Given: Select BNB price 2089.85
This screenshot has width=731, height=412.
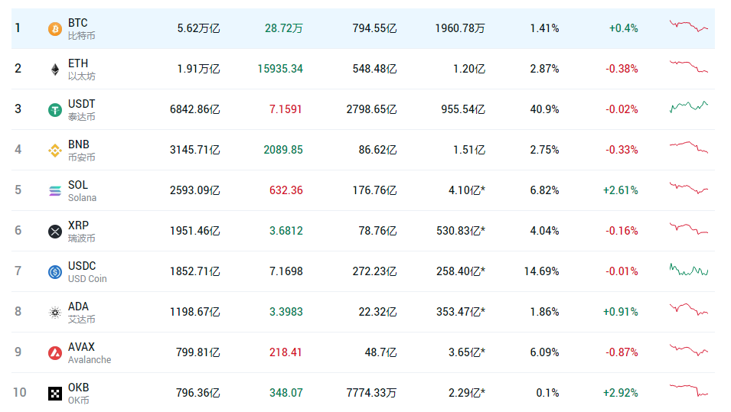Looking at the screenshot, I should coord(283,150).
